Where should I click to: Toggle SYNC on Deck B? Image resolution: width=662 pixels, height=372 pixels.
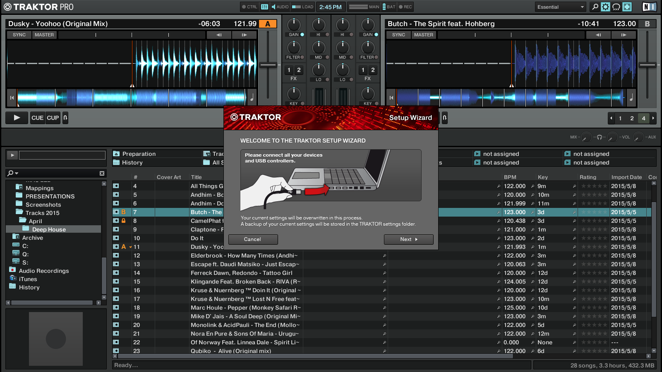[x=398, y=35]
